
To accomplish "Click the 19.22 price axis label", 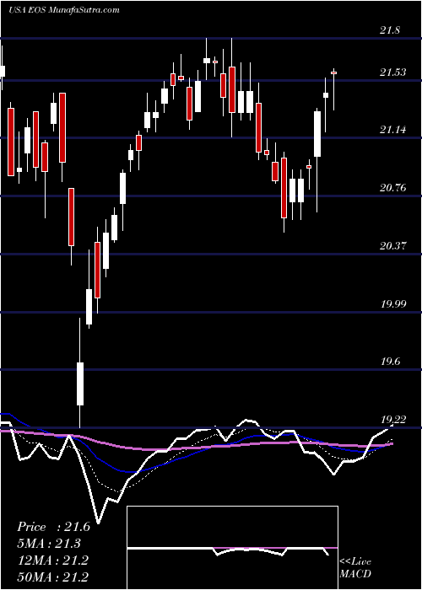I will [393, 420].
